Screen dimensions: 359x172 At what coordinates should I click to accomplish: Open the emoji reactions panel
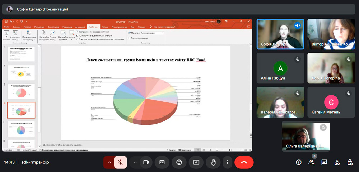pyautogui.click(x=179, y=162)
